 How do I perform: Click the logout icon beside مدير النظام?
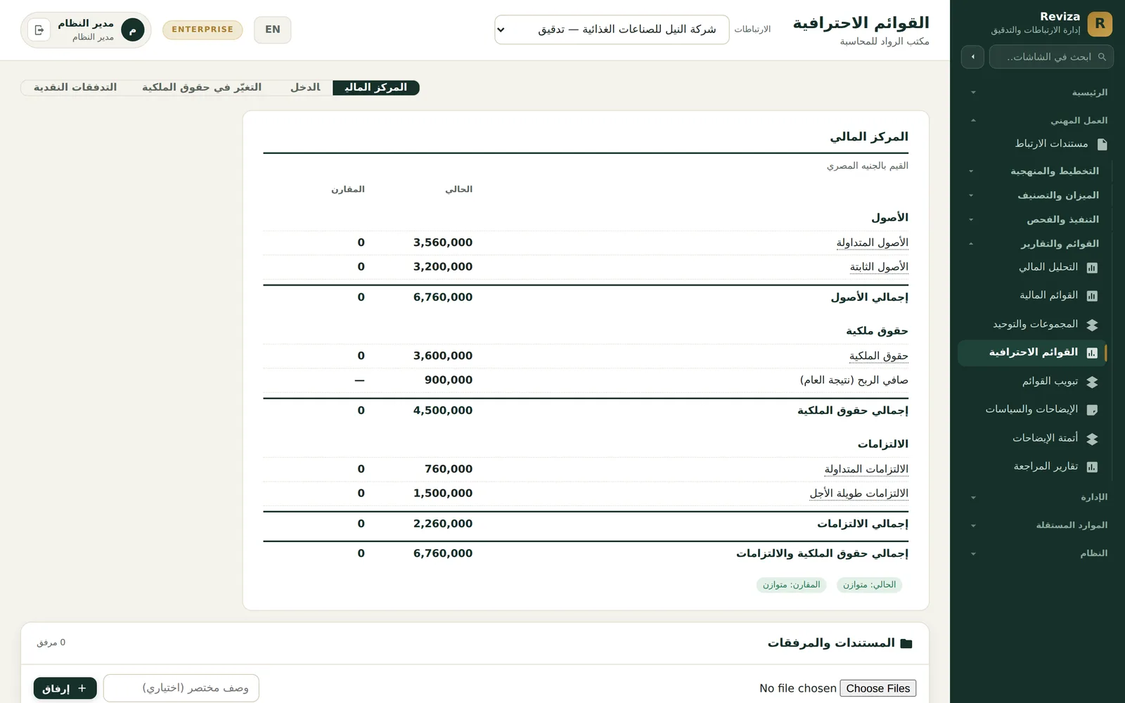pyautogui.click(x=39, y=30)
